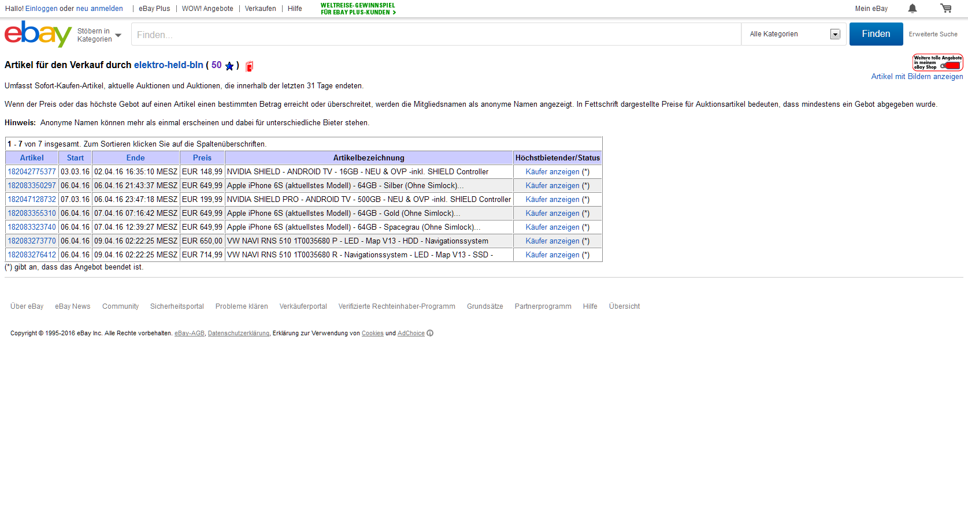Click the 'Finden...' search field

point(436,34)
